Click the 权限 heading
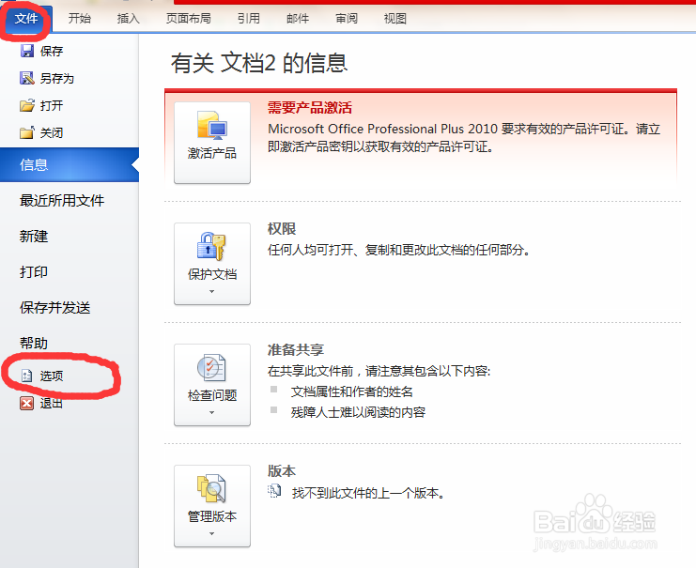 pos(282,228)
